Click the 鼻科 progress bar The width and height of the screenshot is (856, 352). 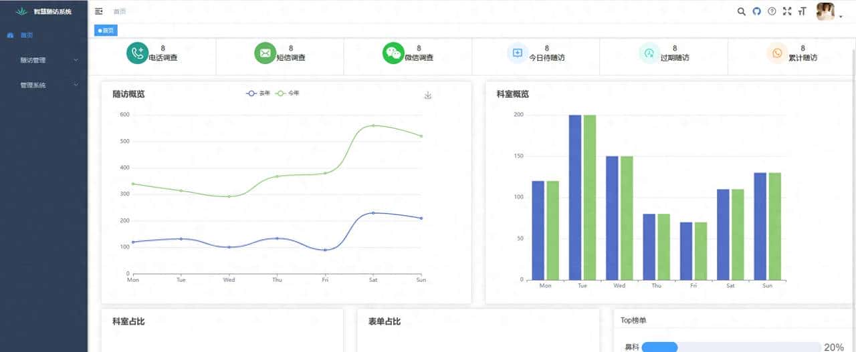click(731, 347)
